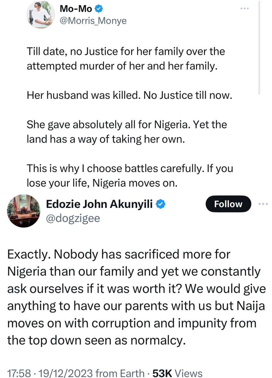Viewport: 272px width, 378px height.
Task: Open Mo-Mo's profile picture
Action: (x=40, y=15)
